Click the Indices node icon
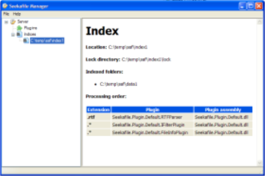265x176 pixels. coord(19,34)
